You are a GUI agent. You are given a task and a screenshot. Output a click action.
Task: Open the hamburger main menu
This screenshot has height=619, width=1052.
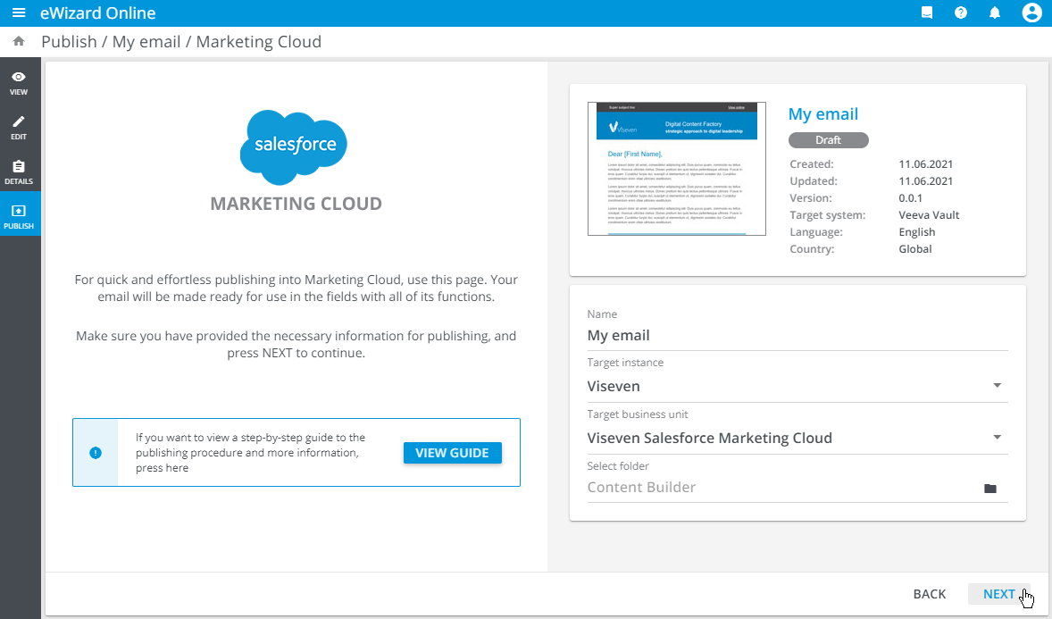click(x=19, y=13)
